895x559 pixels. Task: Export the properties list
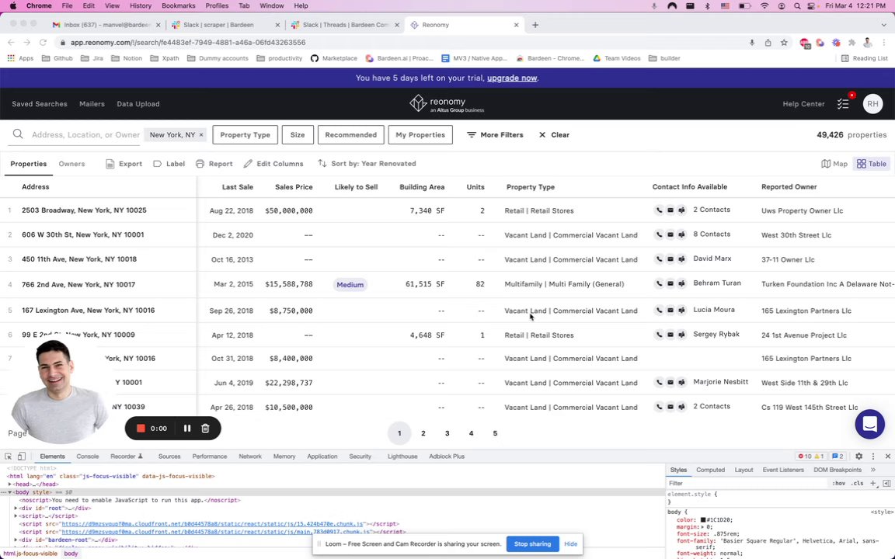click(x=124, y=164)
